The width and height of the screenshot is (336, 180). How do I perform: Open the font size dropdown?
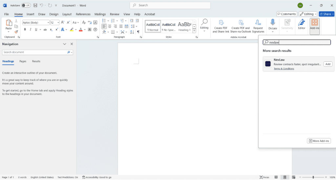coord(58,23)
